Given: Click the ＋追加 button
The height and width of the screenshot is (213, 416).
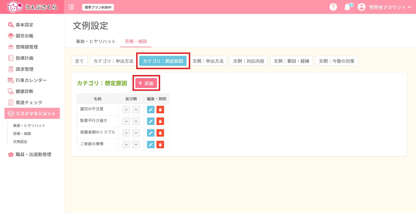Looking at the screenshot, I should [x=146, y=83].
